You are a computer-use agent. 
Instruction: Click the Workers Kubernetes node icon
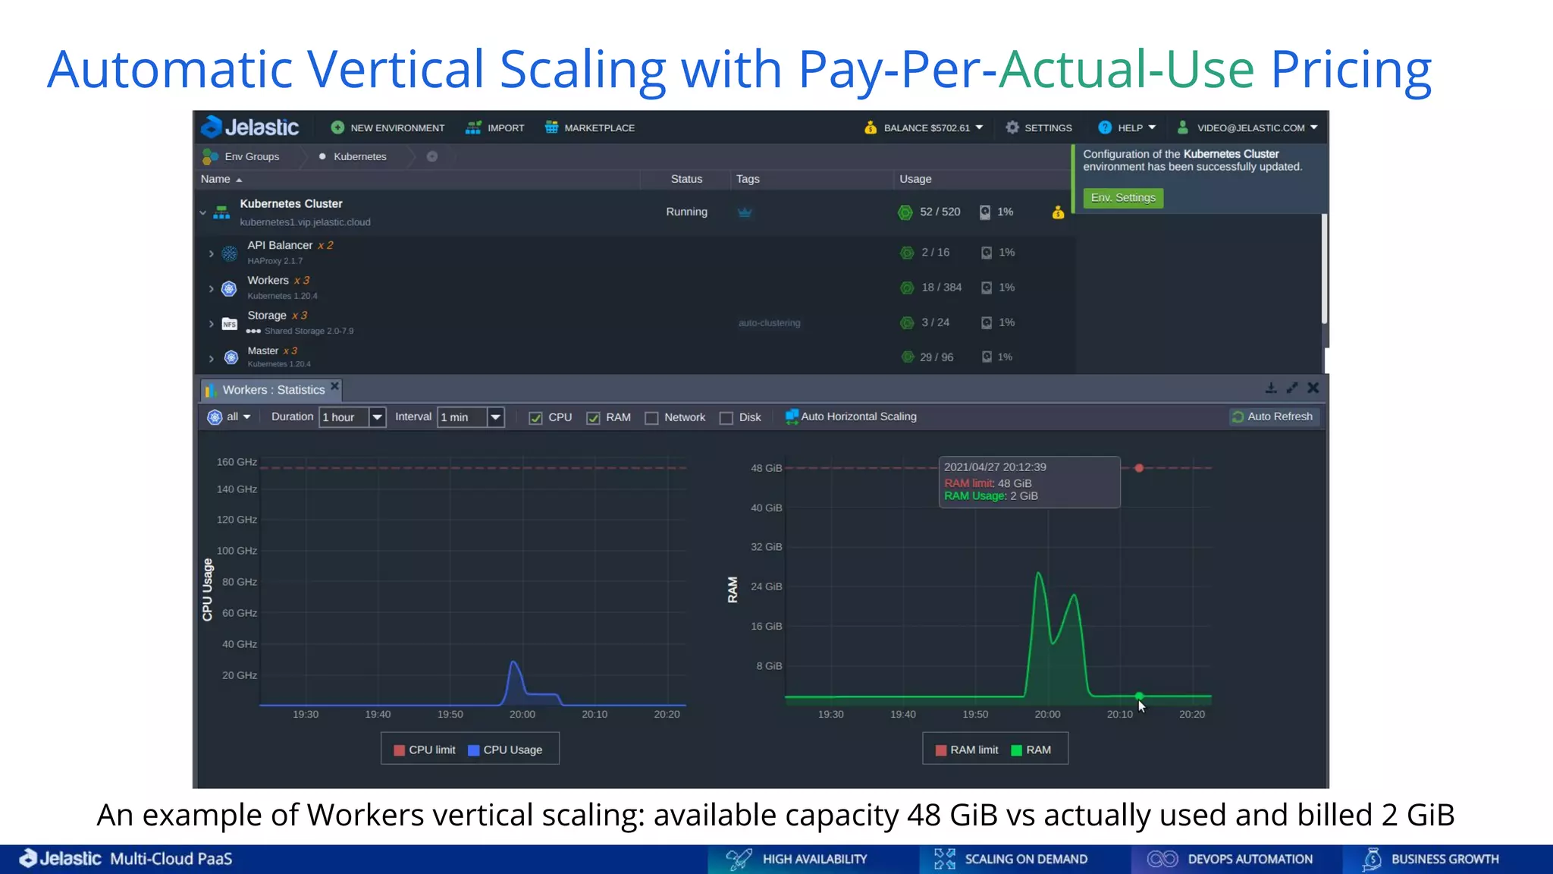tap(229, 288)
